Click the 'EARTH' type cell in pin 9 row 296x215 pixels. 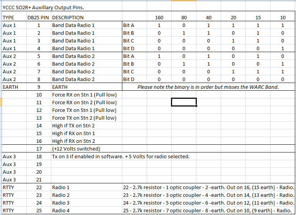coord(14,87)
